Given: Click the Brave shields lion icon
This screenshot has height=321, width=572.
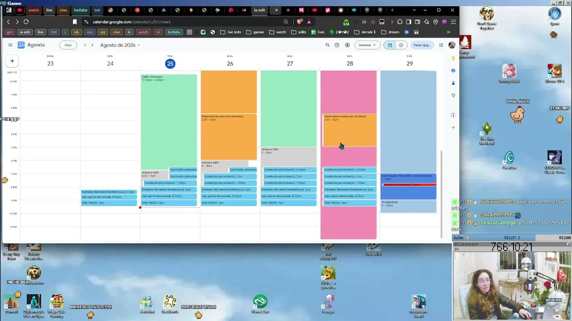Looking at the screenshot, I should pyautogui.click(x=300, y=22).
